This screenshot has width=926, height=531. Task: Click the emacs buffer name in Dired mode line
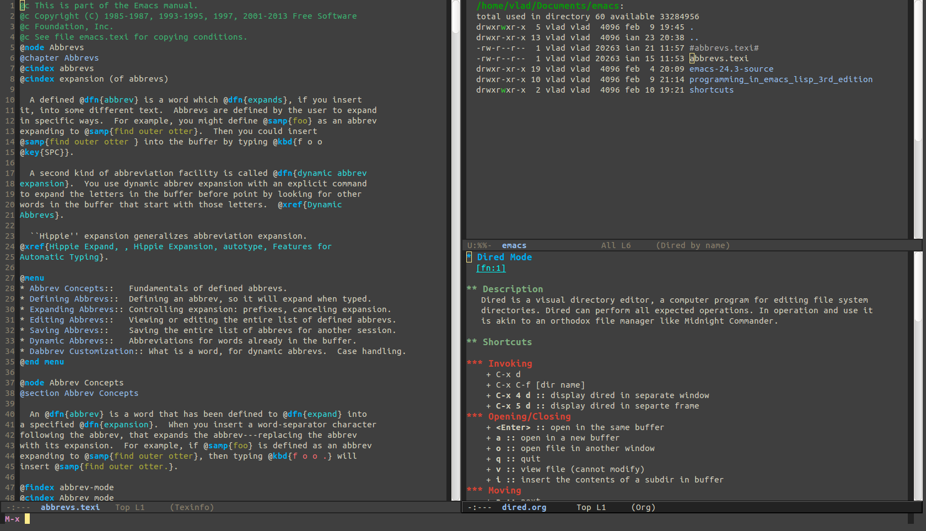point(514,245)
